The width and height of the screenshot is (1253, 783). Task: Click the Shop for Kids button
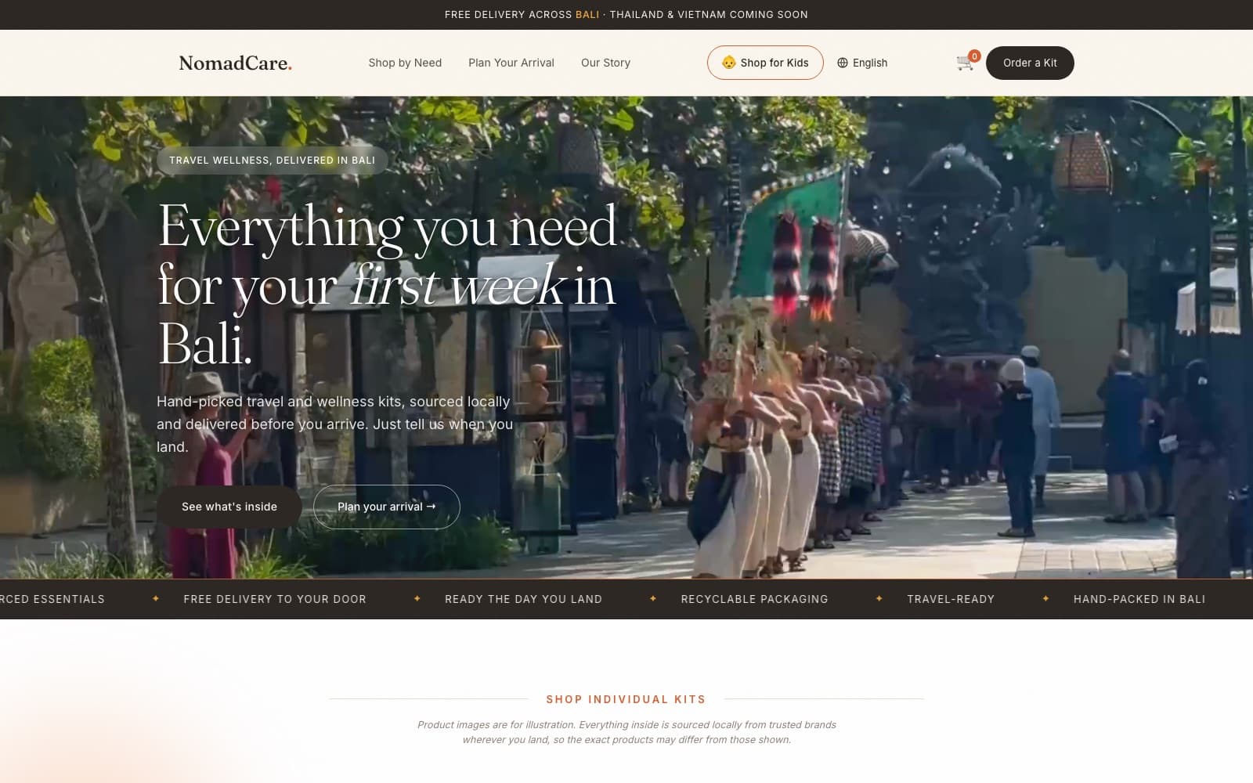pyautogui.click(x=765, y=63)
